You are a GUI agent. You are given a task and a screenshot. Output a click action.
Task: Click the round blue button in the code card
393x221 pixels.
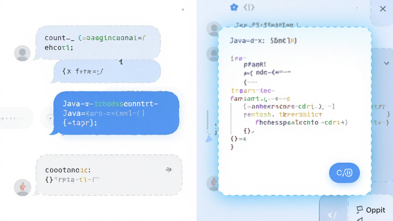pos(344,173)
